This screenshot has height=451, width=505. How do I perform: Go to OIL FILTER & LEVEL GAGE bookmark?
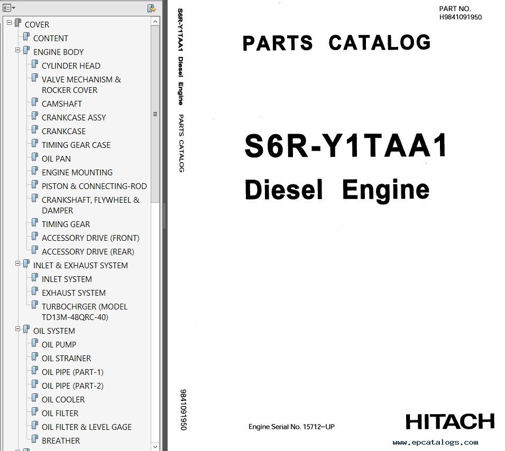point(87,427)
